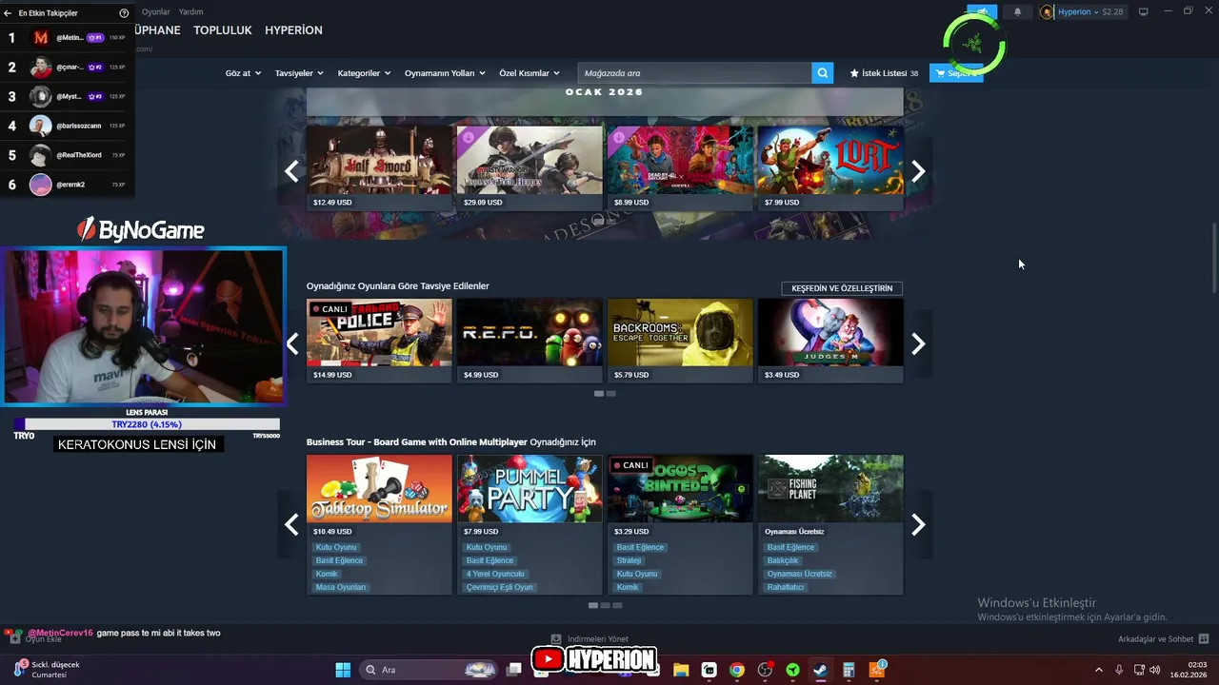Go to previous games in the Ocak 2026 carousel
The height and width of the screenshot is (685, 1219).
click(291, 171)
